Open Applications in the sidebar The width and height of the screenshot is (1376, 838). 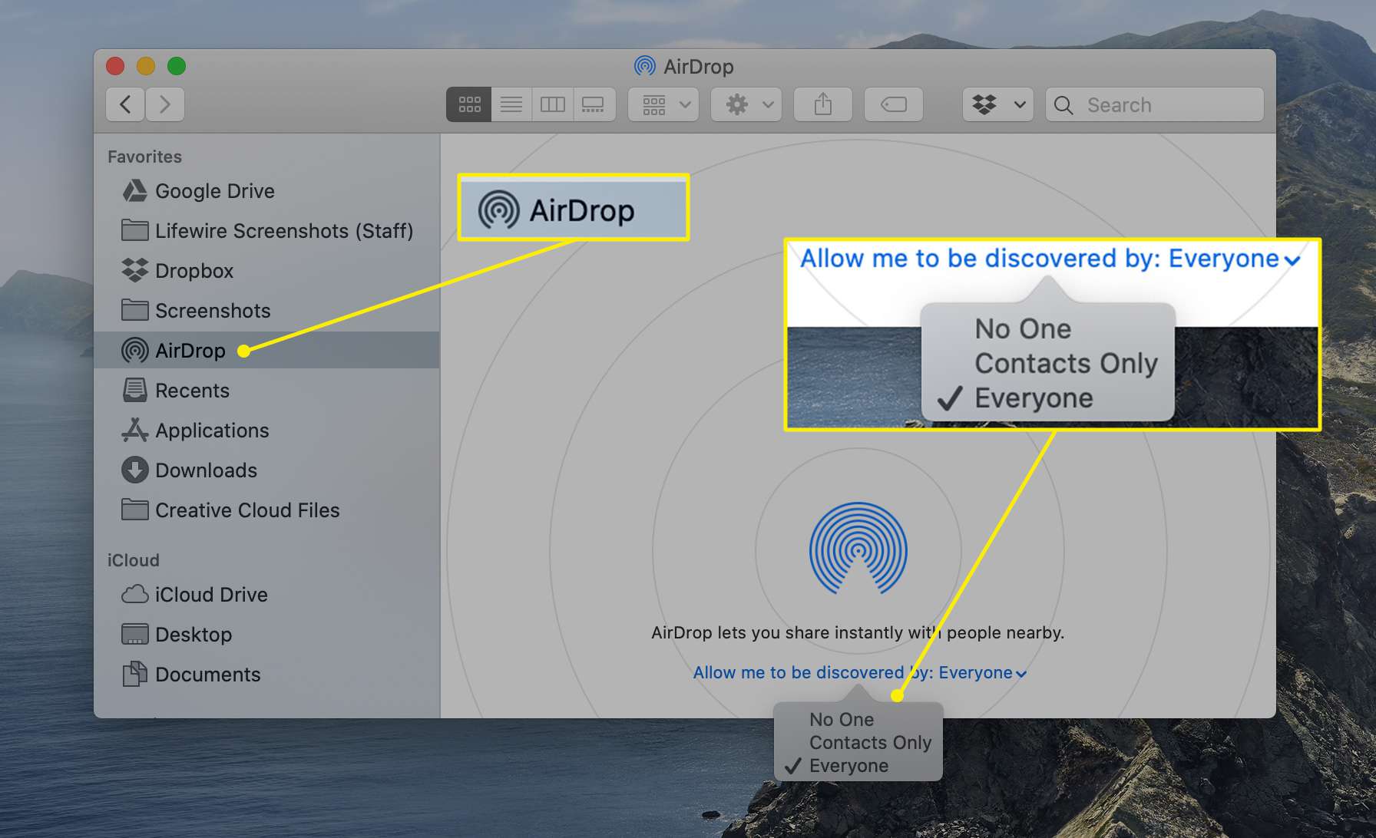[266, 431]
